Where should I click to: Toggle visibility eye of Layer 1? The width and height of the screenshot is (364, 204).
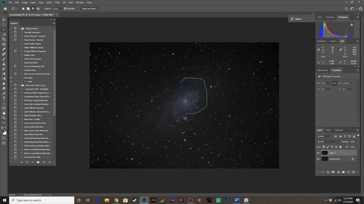point(318,153)
